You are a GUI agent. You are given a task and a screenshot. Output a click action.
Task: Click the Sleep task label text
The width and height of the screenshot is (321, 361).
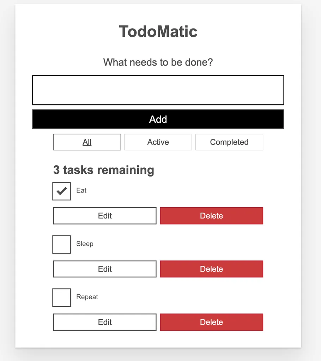coord(85,244)
